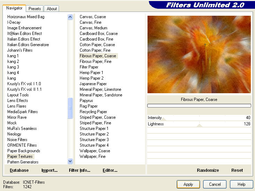Choose Cardboard Box, Fine filter
Screen dimensions: 255x191
[x=96, y=39]
